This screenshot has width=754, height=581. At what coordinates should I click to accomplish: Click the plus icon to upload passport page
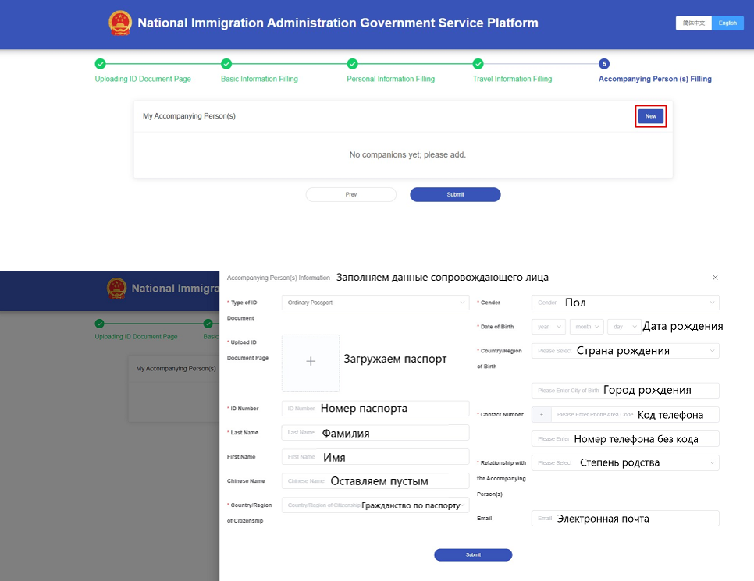311,363
